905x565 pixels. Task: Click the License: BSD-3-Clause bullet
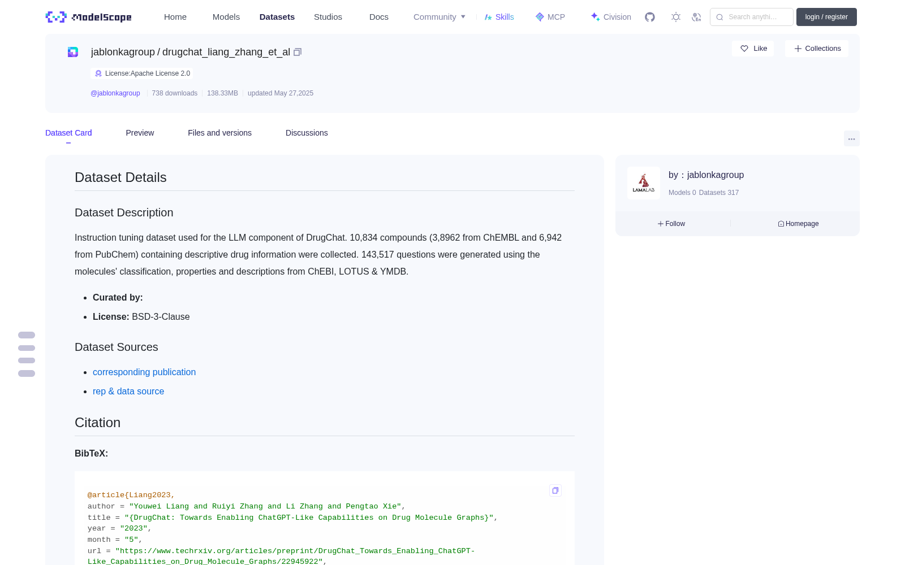pyautogui.click(x=141, y=316)
